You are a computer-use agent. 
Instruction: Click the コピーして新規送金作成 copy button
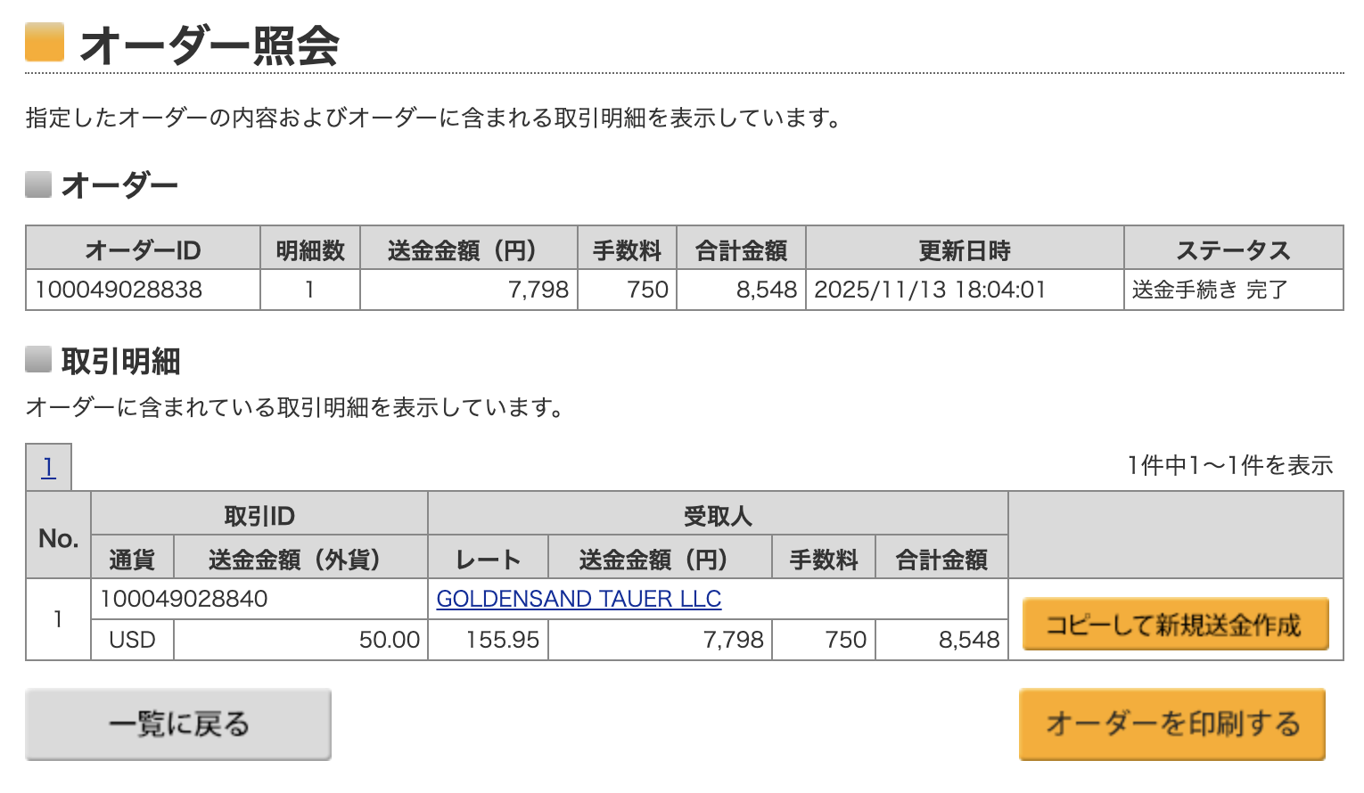coord(1175,624)
